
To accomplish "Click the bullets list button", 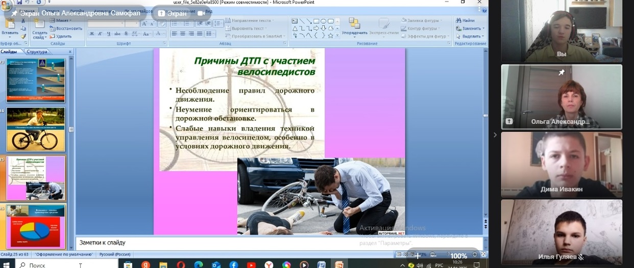I will (x=175, y=23).
